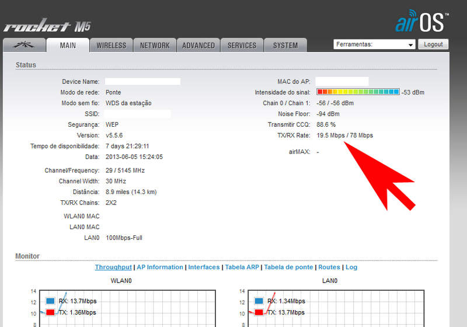Click the WLAN0 RX blue legend swatch
The width and height of the screenshot is (467, 327).
click(x=50, y=301)
